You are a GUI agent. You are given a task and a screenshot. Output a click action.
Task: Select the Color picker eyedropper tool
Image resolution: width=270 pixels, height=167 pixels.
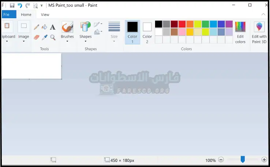click(x=44, y=37)
